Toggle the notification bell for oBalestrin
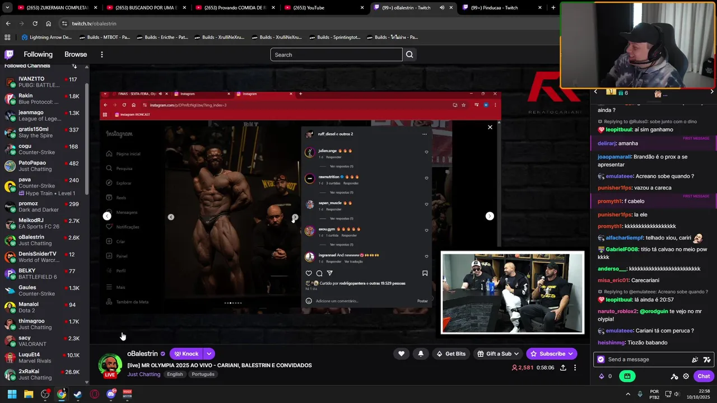The height and width of the screenshot is (403, 717). (x=421, y=354)
